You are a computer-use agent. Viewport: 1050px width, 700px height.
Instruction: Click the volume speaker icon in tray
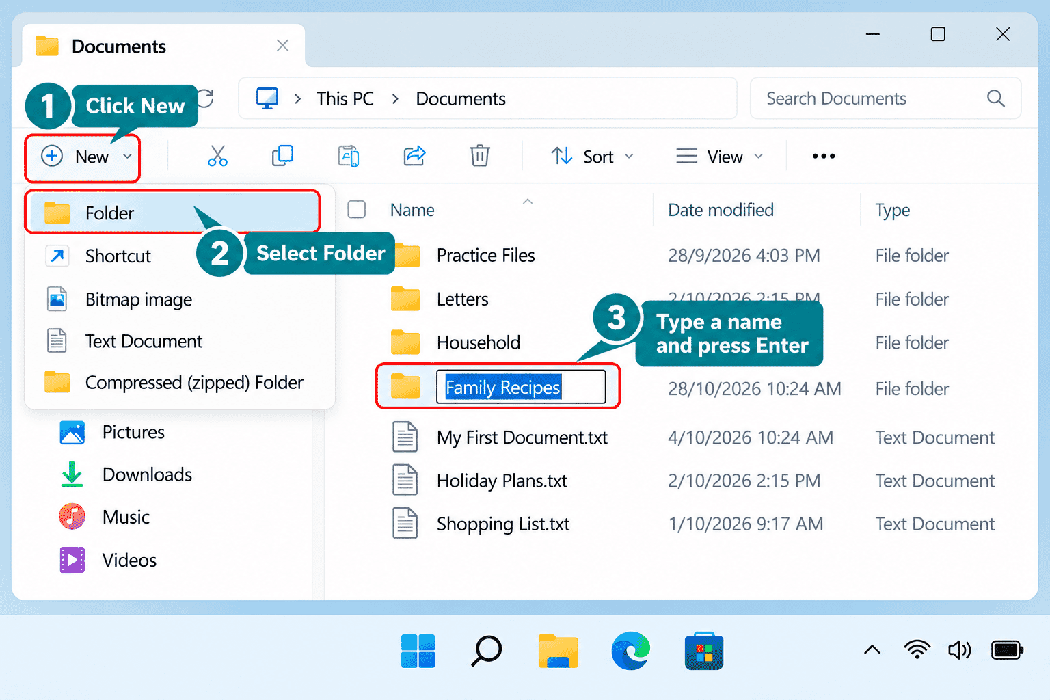coord(959,649)
